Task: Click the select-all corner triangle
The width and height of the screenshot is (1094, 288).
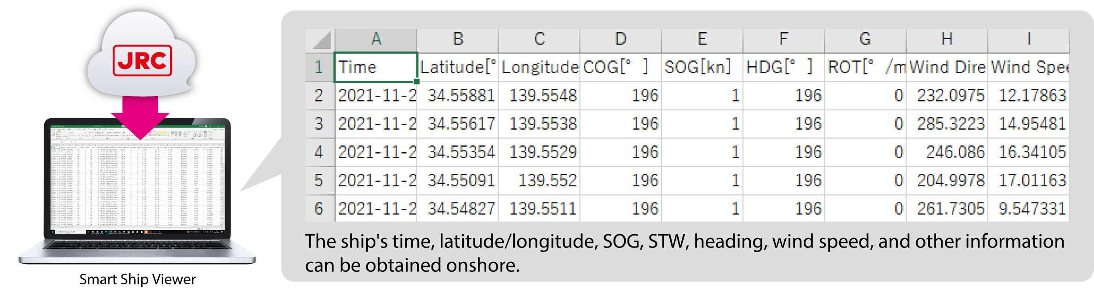Action: 321,40
